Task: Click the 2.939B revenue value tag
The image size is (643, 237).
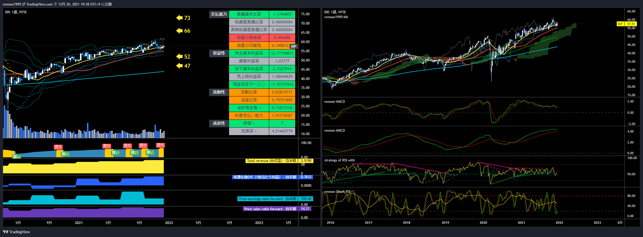Action: (x=306, y=161)
